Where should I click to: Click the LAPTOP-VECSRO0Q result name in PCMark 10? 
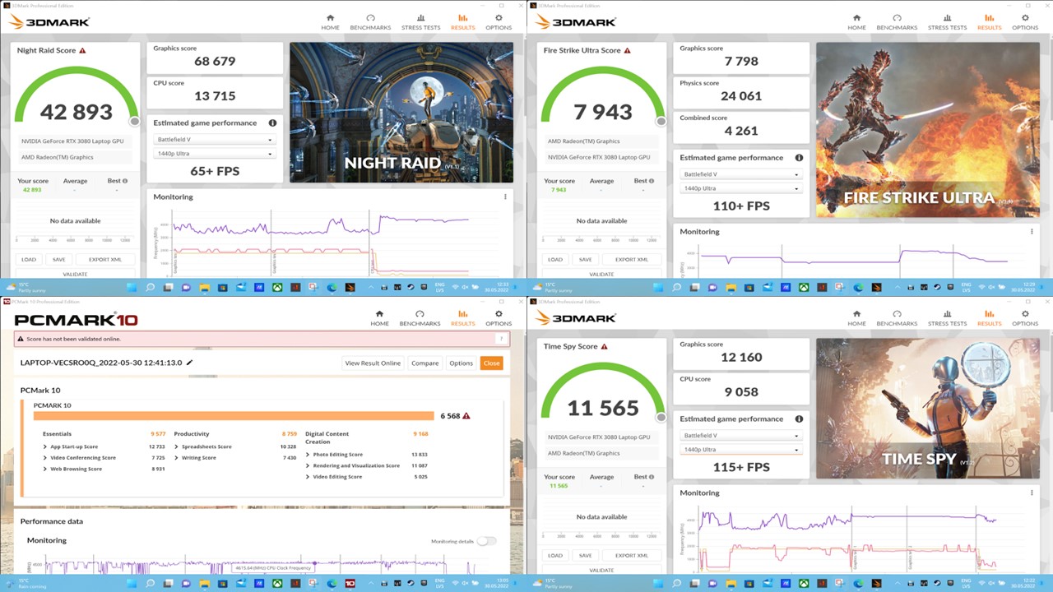(101, 363)
